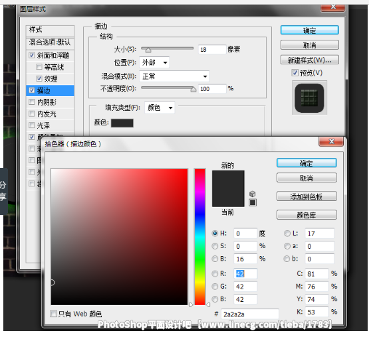Viewport: 369px width, 337px height.
Task: Toggle the 纹理 checkbox
Action: click(x=39, y=78)
